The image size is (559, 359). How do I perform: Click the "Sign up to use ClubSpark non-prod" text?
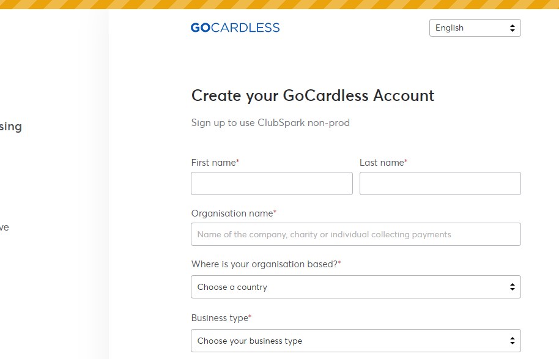(270, 123)
